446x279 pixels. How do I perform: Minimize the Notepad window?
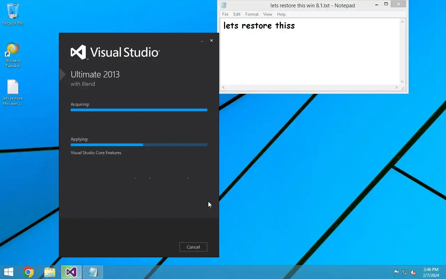pos(377,5)
